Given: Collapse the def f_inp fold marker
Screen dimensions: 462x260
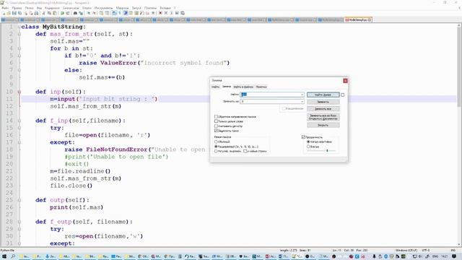Looking at the screenshot, I should tap(19, 121).
